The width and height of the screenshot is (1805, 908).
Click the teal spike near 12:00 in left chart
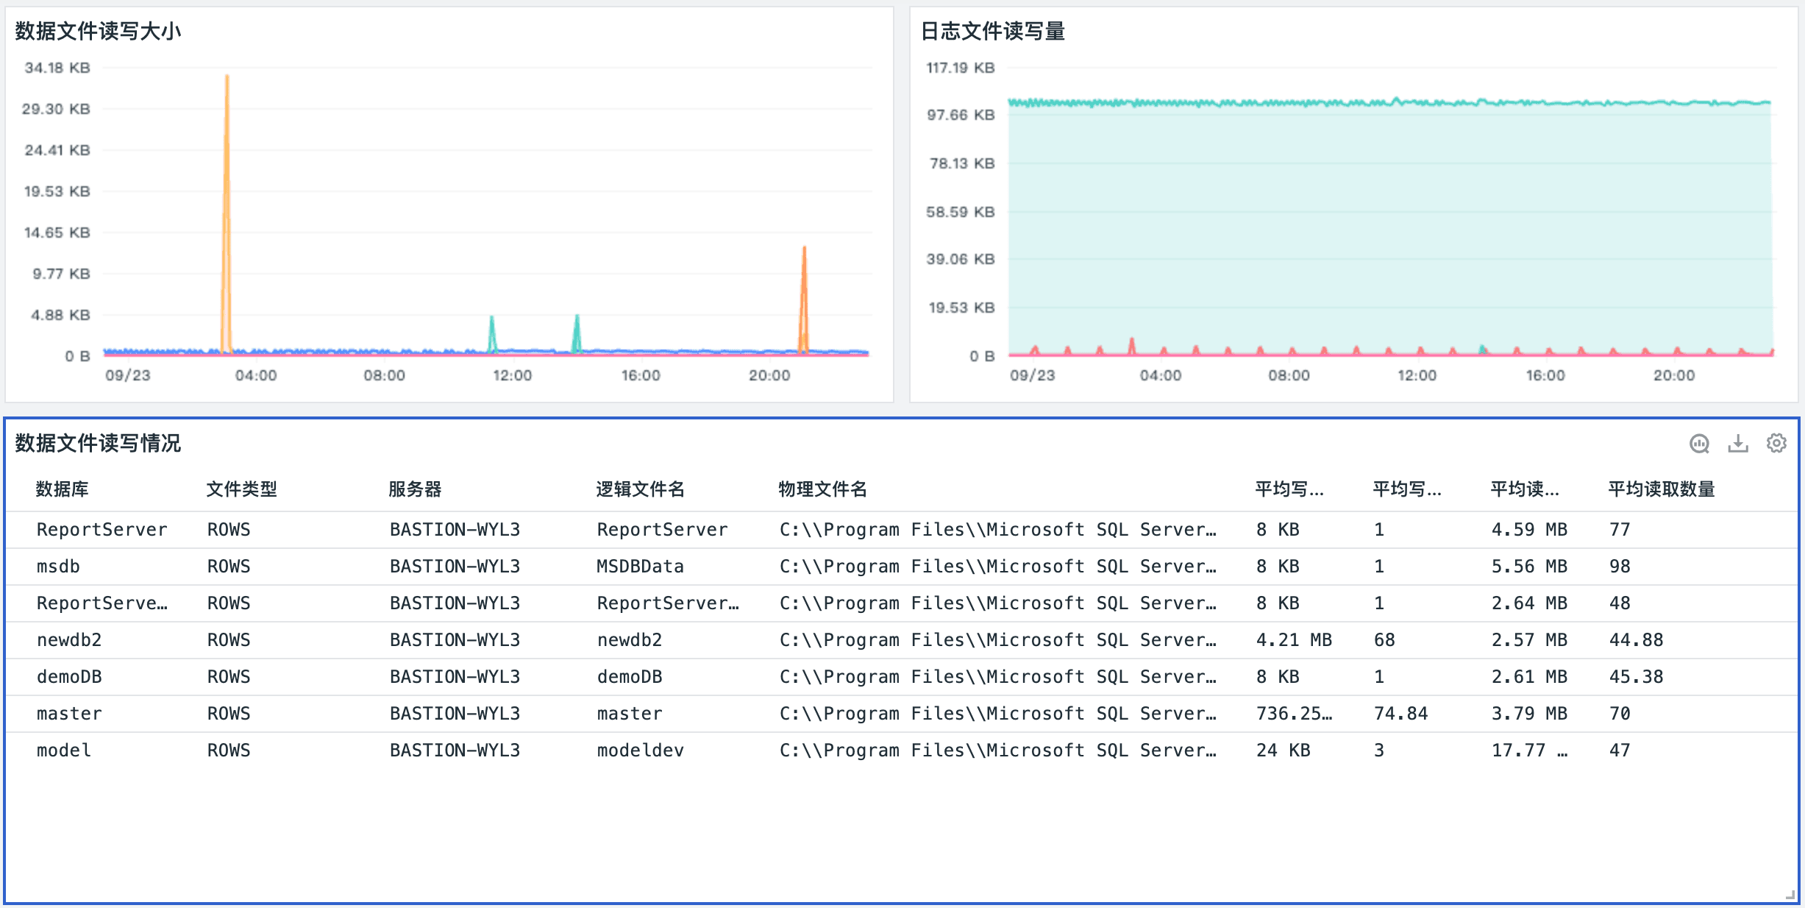point(492,335)
